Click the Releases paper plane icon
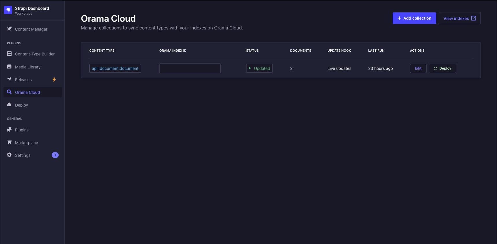Image resolution: width=497 pixels, height=244 pixels. (x=9, y=79)
